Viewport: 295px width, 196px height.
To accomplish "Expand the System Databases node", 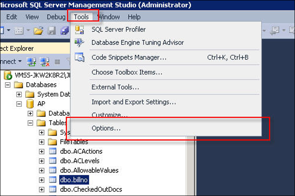I will click(x=19, y=94).
